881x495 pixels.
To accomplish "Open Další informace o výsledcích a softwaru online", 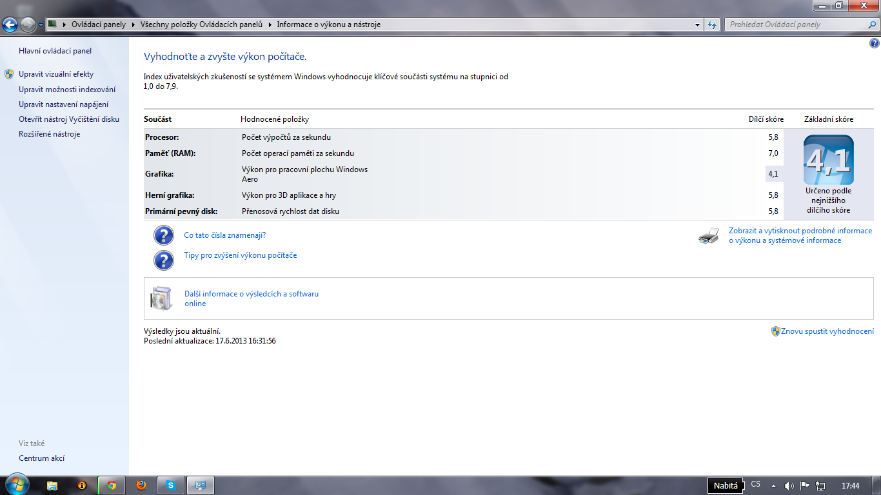I will [252, 298].
